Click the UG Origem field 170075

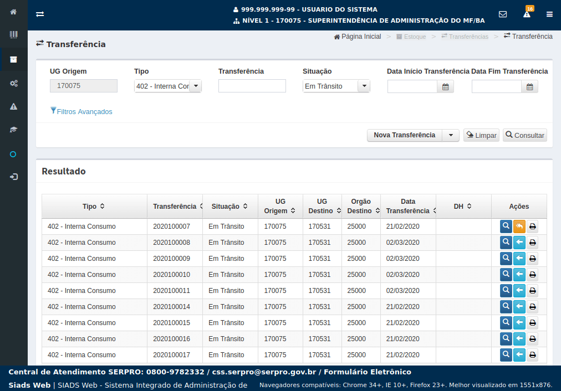coord(84,86)
